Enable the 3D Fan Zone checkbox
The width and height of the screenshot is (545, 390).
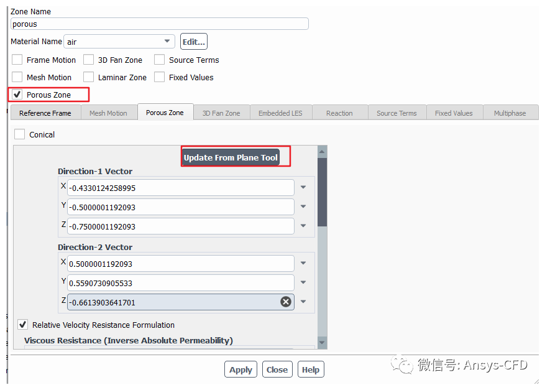click(x=89, y=60)
